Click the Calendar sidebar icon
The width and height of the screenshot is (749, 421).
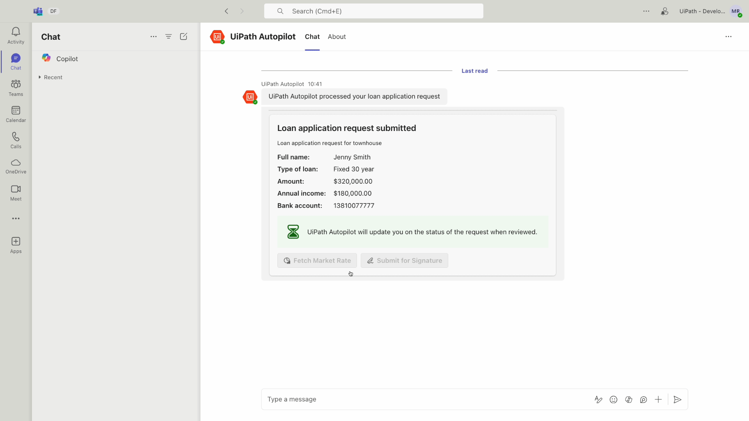pyautogui.click(x=16, y=113)
